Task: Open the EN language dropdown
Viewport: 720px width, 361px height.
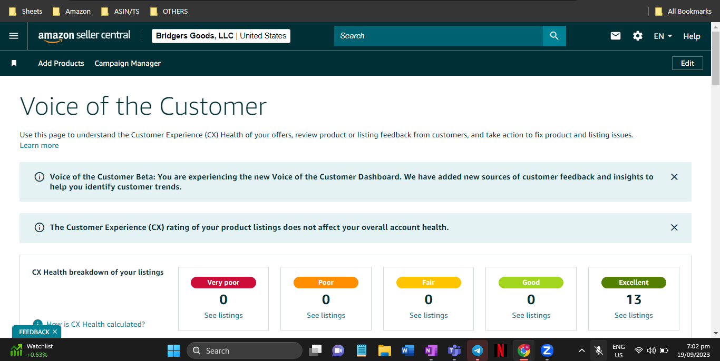Action: pos(663,36)
